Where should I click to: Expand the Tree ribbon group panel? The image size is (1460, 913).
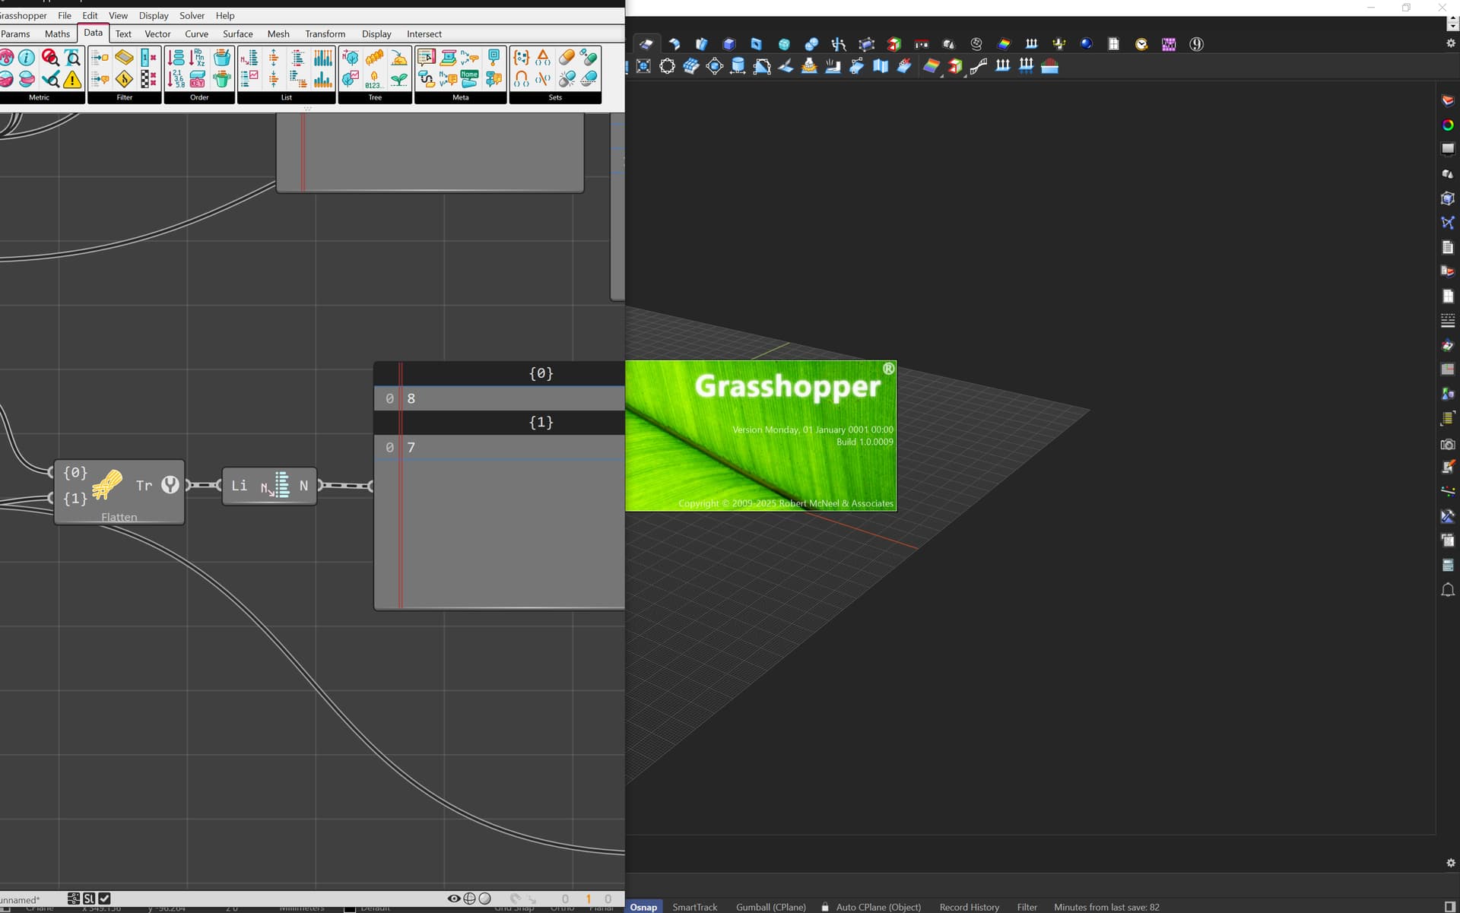(375, 97)
